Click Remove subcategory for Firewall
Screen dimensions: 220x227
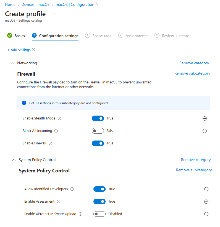coord(192,73)
